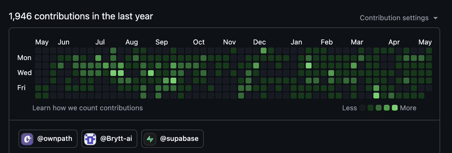The image size is (452, 153).
Task: Click the Jul month label
Action: (100, 42)
